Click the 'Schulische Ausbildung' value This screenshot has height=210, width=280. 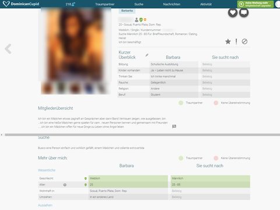coord(164,64)
